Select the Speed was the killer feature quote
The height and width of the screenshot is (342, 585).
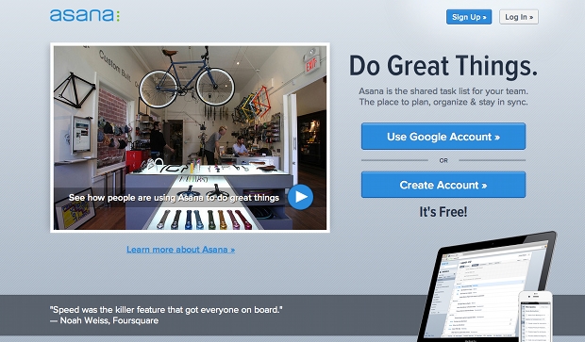tap(166, 310)
